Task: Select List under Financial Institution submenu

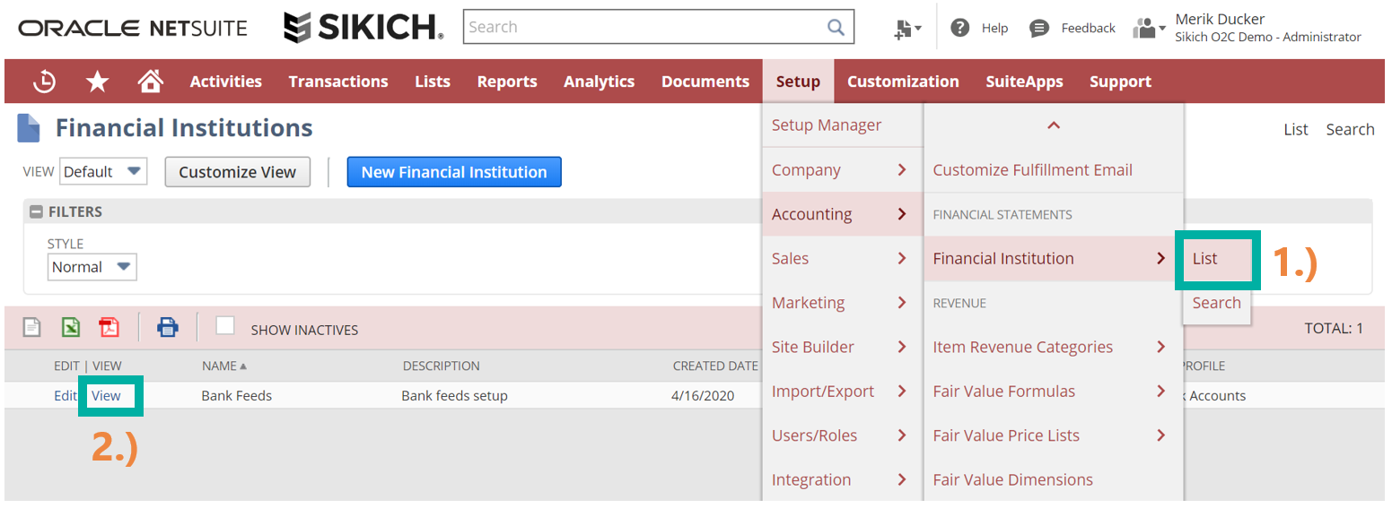Action: [x=1204, y=258]
